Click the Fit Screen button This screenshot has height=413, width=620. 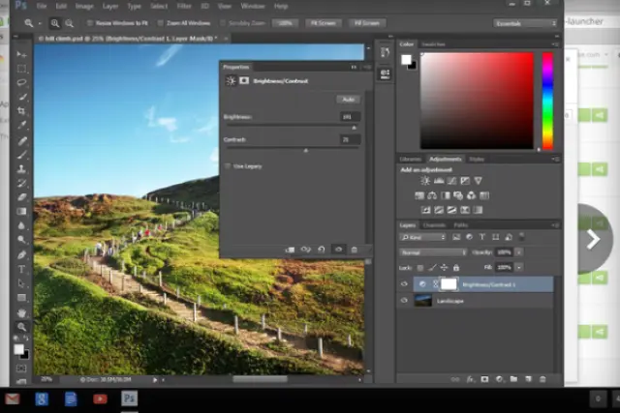click(323, 22)
